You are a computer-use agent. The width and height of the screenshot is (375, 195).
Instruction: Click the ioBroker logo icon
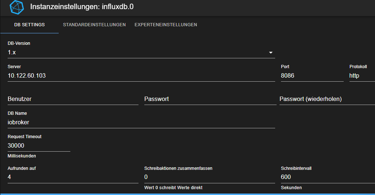pyautogui.click(x=17, y=7)
